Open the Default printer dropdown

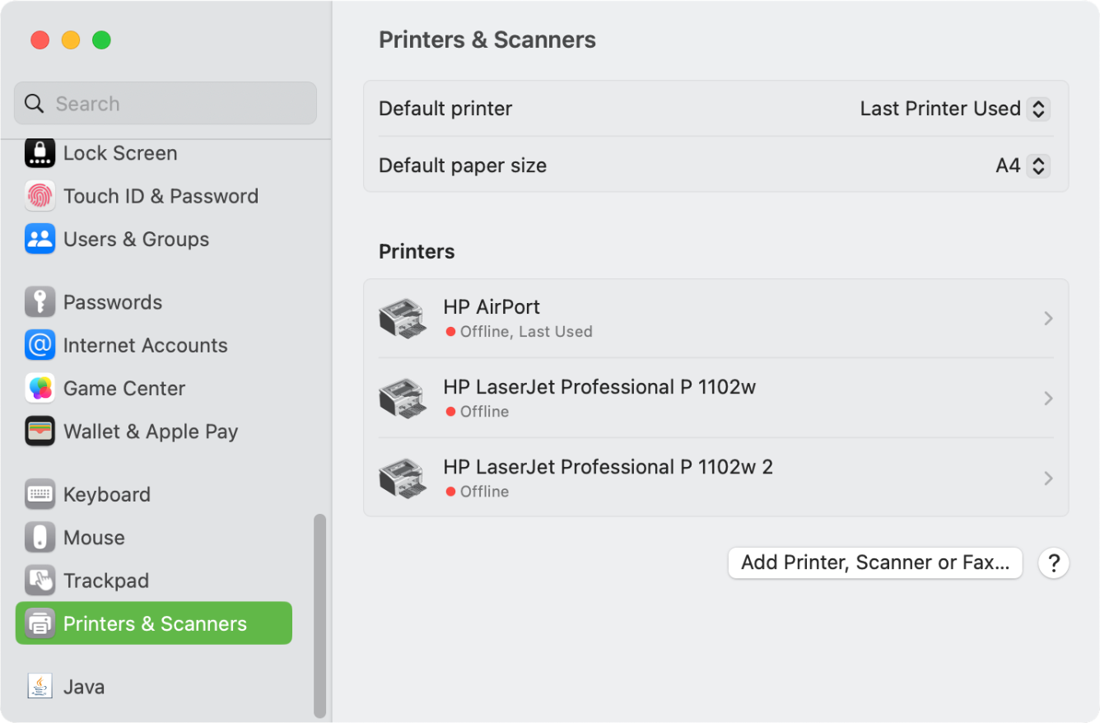pyautogui.click(x=954, y=109)
